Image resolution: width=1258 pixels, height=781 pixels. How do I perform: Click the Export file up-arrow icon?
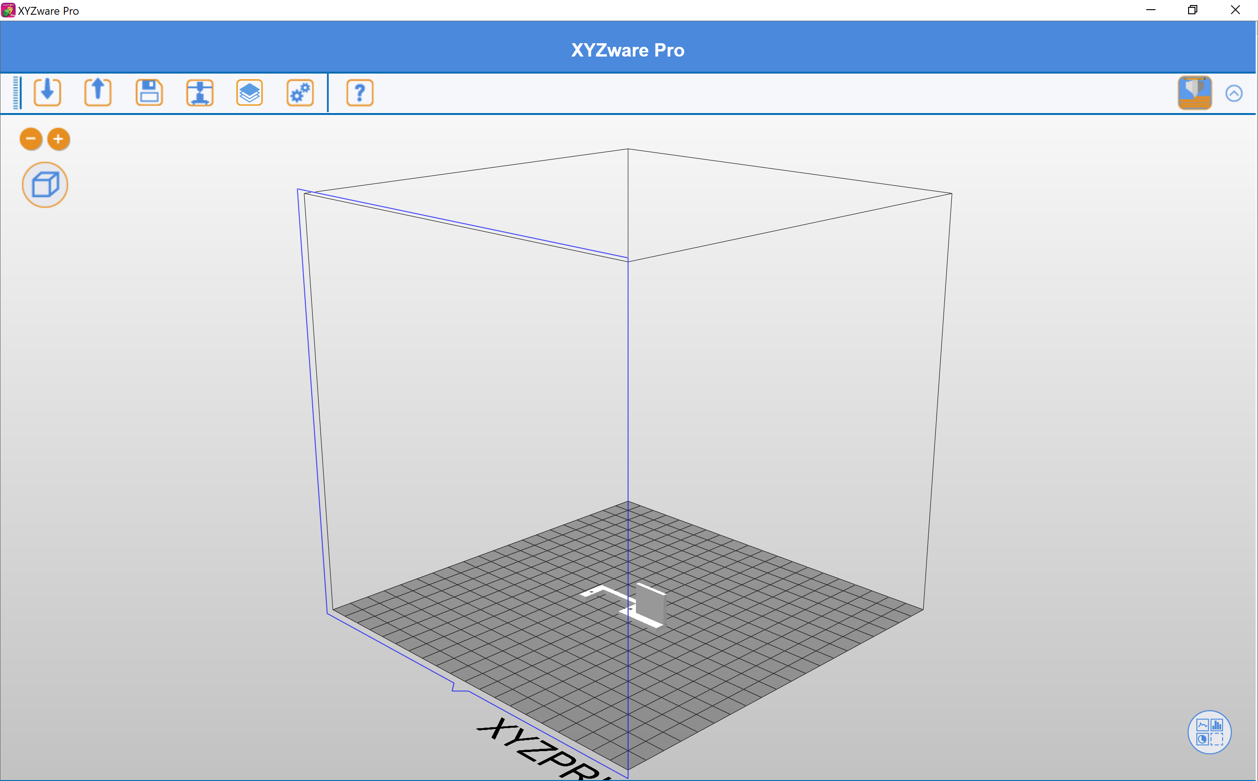click(97, 93)
